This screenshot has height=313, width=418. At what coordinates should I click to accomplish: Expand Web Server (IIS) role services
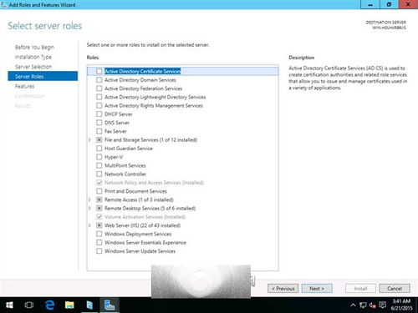coord(89,225)
